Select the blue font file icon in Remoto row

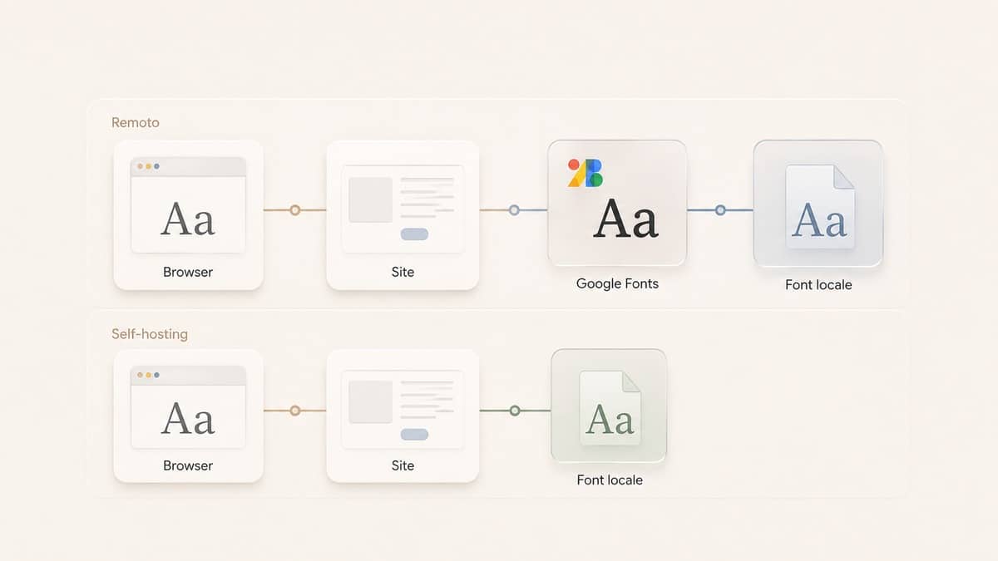coord(820,206)
